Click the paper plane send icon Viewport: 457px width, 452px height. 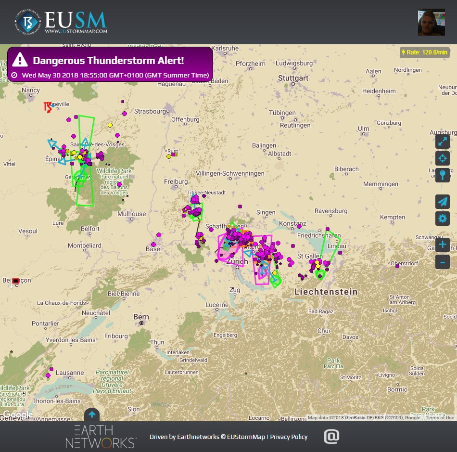pyautogui.click(x=443, y=202)
